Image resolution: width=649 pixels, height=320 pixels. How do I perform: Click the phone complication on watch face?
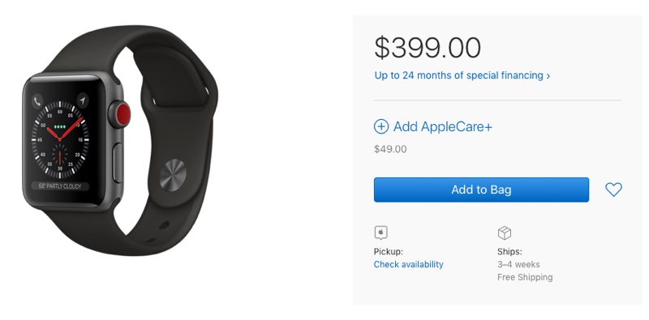click(x=38, y=100)
